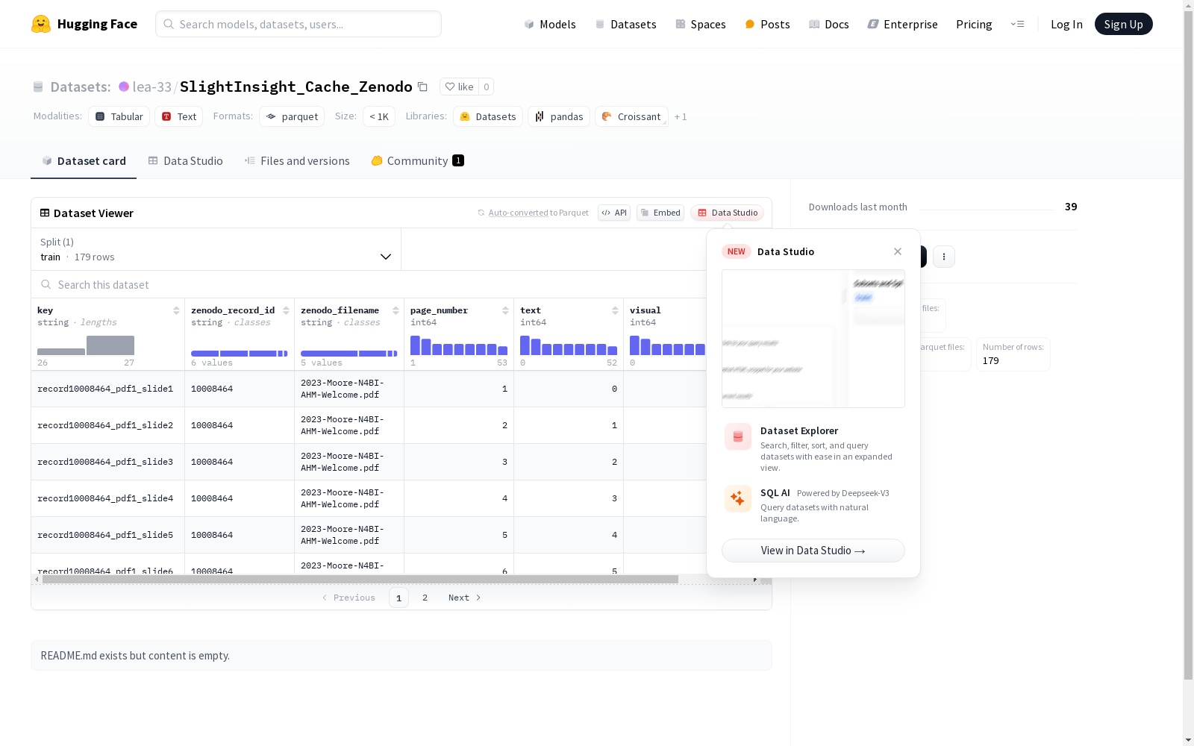Click the < 1K size tag
The width and height of the screenshot is (1194, 746).
pyautogui.click(x=379, y=116)
